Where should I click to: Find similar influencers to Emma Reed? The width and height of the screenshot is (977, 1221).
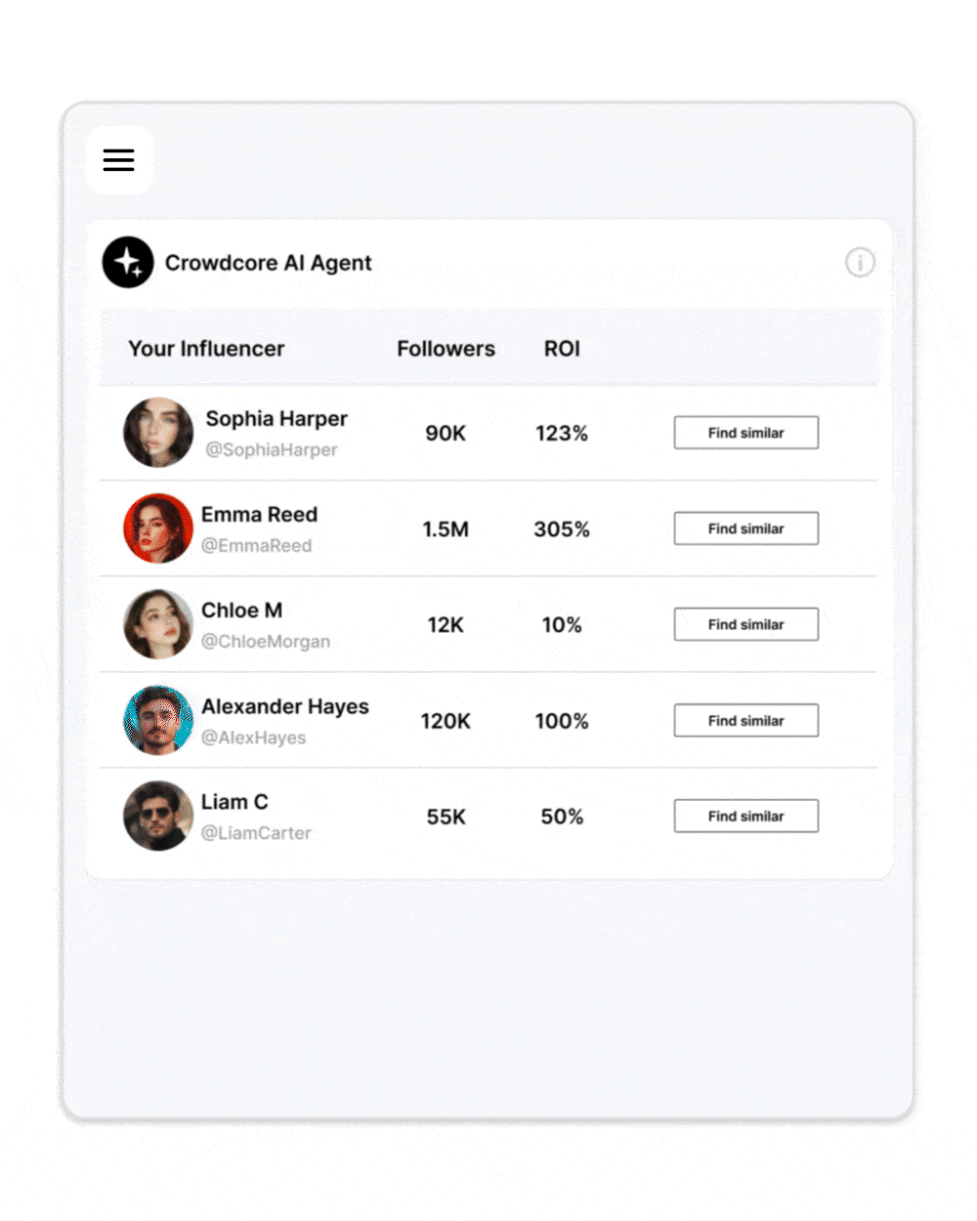point(745,528)
